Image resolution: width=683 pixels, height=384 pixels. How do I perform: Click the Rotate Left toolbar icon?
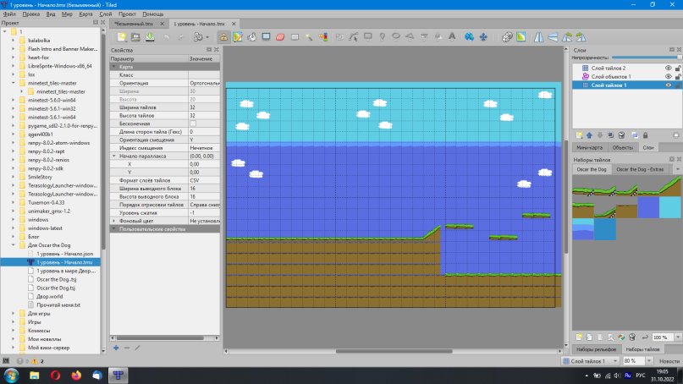(x=567, y=37)
